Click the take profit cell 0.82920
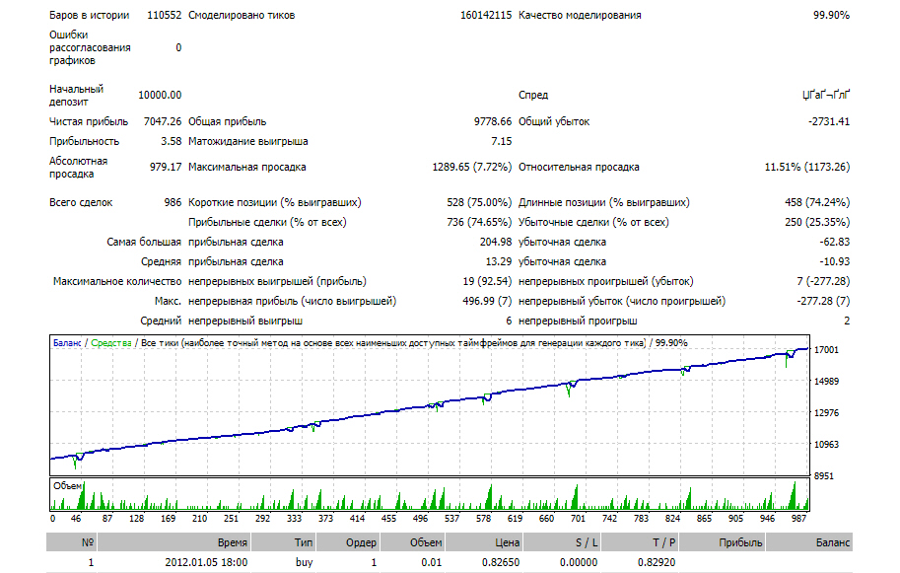Viewport: 900px width, 573px height. click(657, 563)
